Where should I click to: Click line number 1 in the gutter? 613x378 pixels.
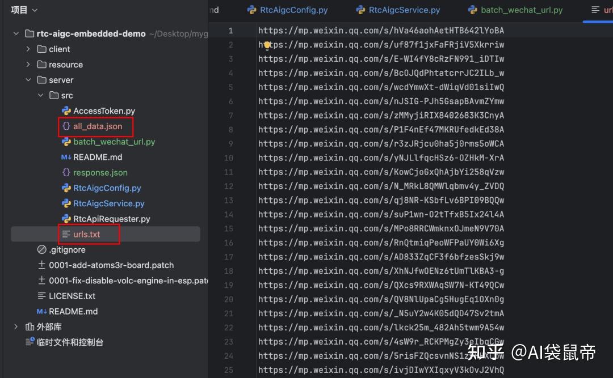(x=230, y=31)
